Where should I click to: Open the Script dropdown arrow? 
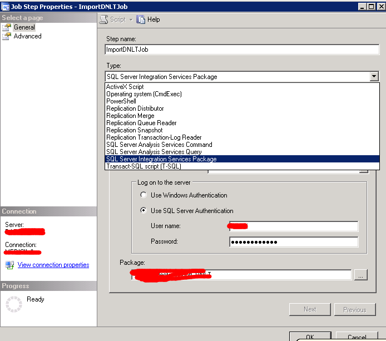(x=131, y=19)
